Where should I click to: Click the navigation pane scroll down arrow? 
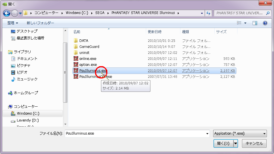pos(65,124)
